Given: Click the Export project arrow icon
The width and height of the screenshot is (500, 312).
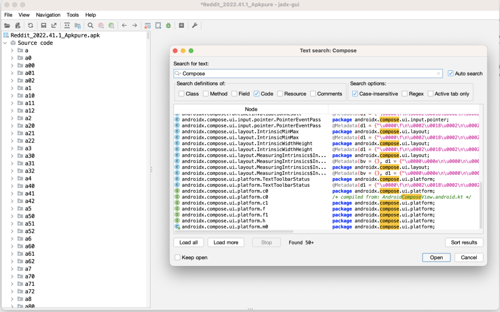Looking at the screenshot, I should coord(54,26).
